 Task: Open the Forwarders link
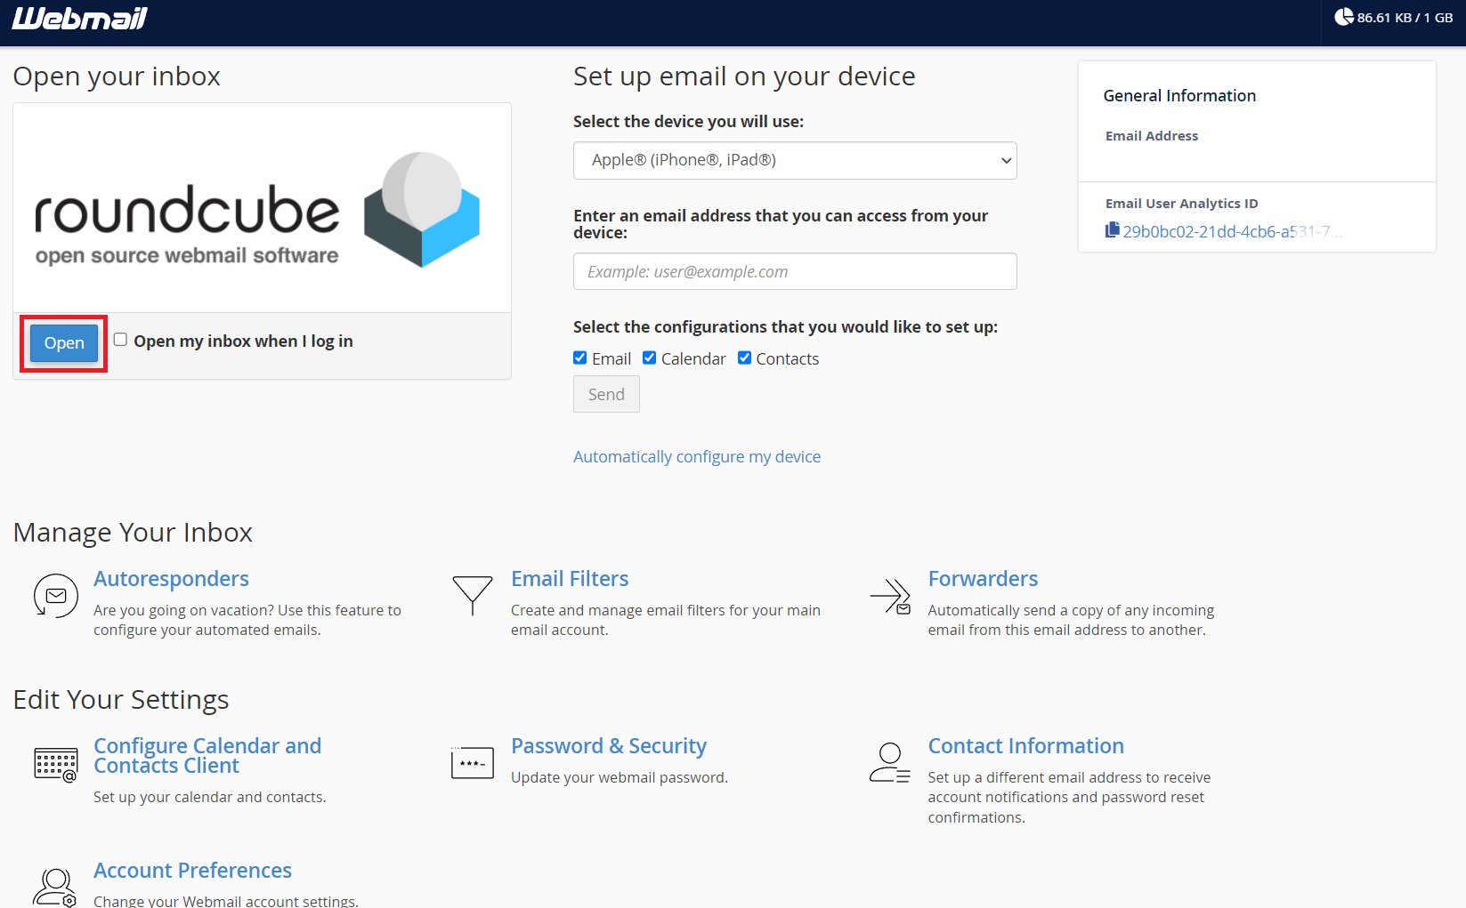click(983, 579)
